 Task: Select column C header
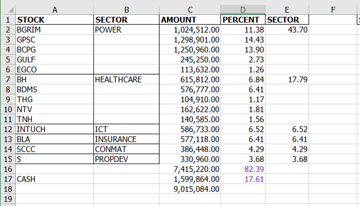tap(190, 10)
